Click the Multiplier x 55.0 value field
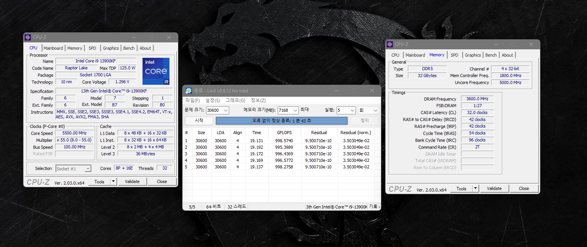The image size is (587, 247). (74, 140)
